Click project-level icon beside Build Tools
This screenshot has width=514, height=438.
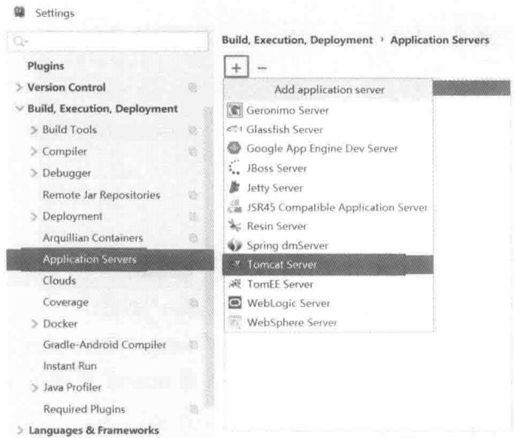tap(193, 130)
